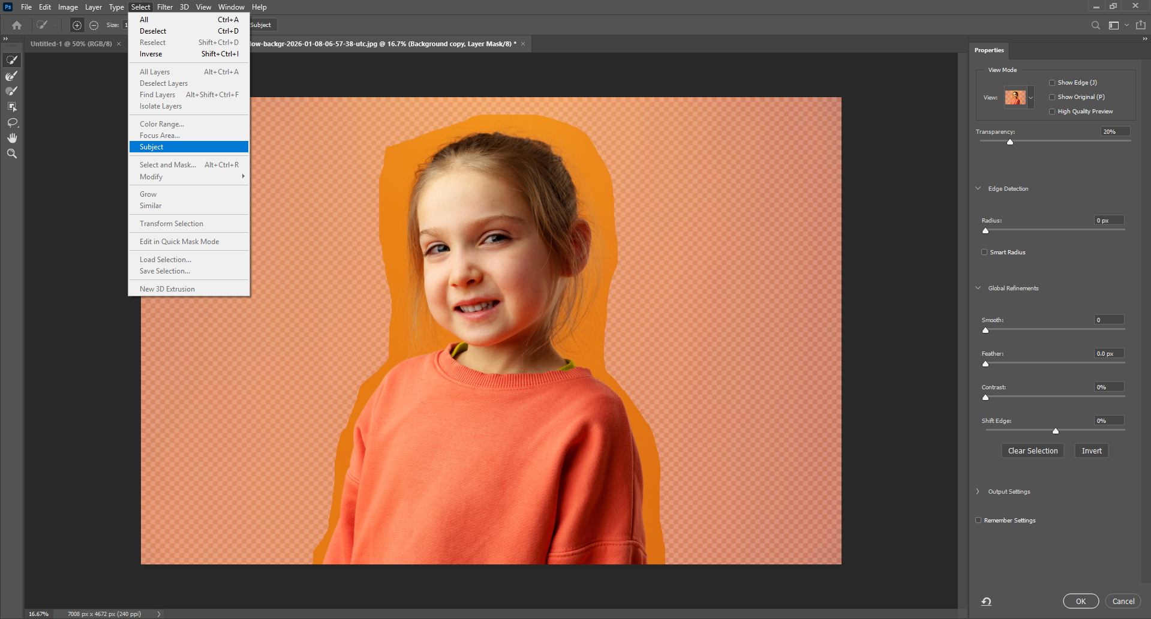This screenshot has width=1151, height=619.
Task: Select the Quick Selection tool
Action: 12,59
